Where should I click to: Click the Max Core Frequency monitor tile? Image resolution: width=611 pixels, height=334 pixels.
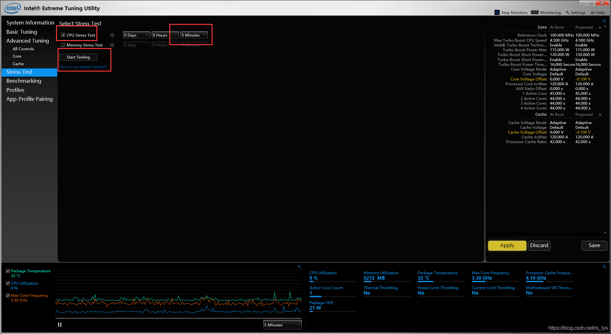(x=495, y=276)
